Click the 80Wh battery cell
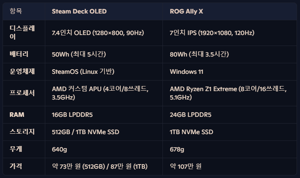300x178 pixels. 199,54
